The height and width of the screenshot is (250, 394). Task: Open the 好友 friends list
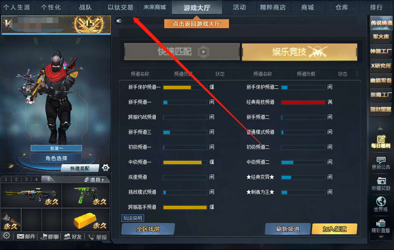[x=73, y=237]
